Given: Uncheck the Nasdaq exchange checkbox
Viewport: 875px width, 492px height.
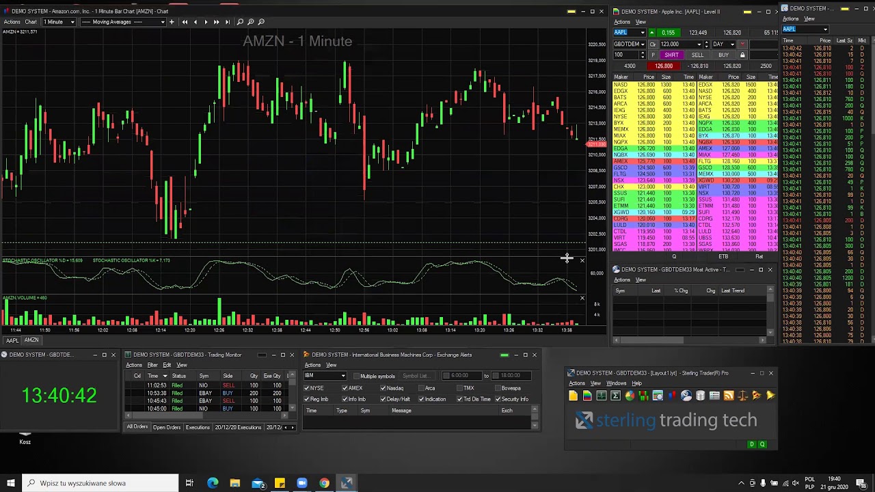Looking at the screenshot, I should click(x=383, y=388).
